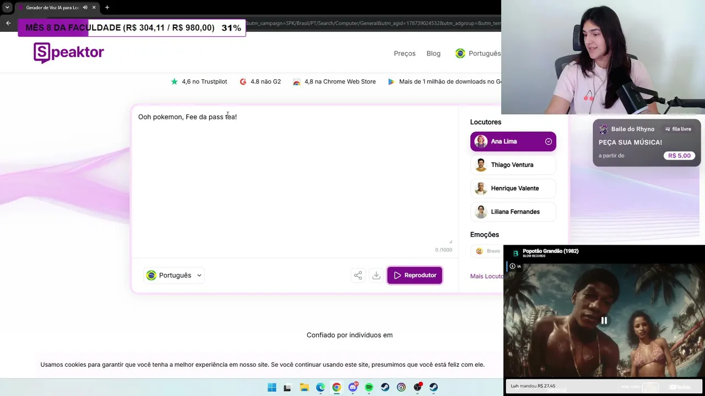Screen dimensions: 705x396
Task: Close the Gerador de Voz IA tab
Action: 94,8
